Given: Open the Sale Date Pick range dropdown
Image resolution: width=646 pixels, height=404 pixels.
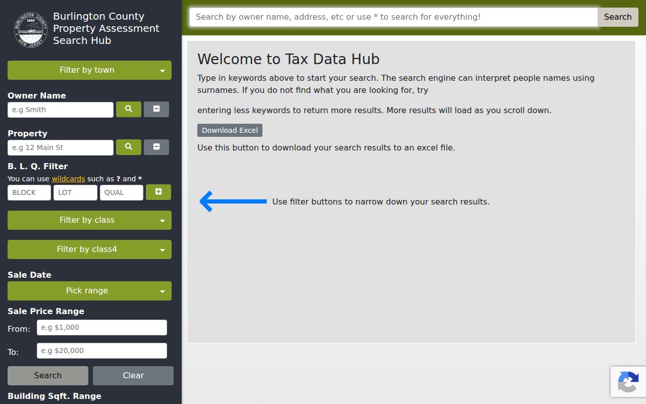Looking at the screenshot, I should pyautogui.click(x=89, y=291).
